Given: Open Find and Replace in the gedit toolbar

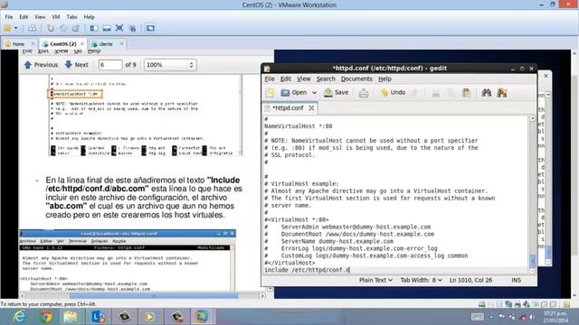Looking at the screenshot, I should point(502,93).
